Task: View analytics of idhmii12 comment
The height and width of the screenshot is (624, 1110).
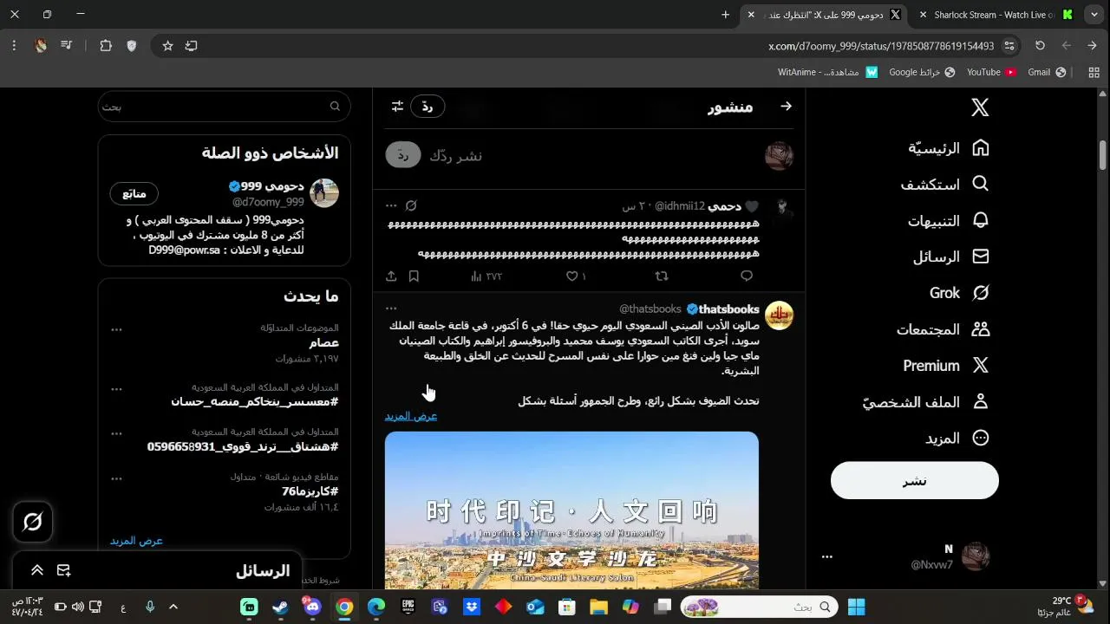Action: coord(486,276)
